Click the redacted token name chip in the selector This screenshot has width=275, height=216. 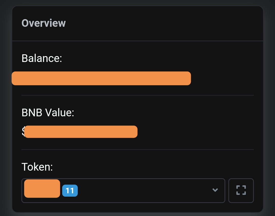[x=42, y=189]
